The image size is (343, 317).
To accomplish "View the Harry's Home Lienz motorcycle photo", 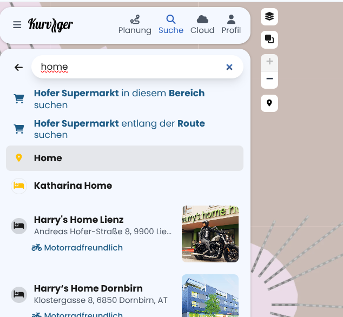I will pos(210,234).
